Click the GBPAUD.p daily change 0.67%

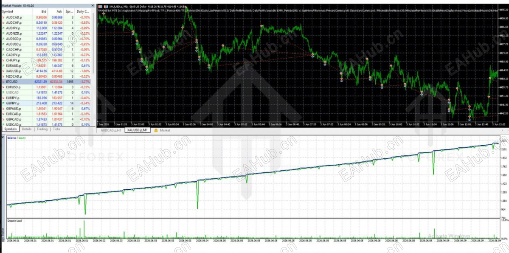coord(85,109)
